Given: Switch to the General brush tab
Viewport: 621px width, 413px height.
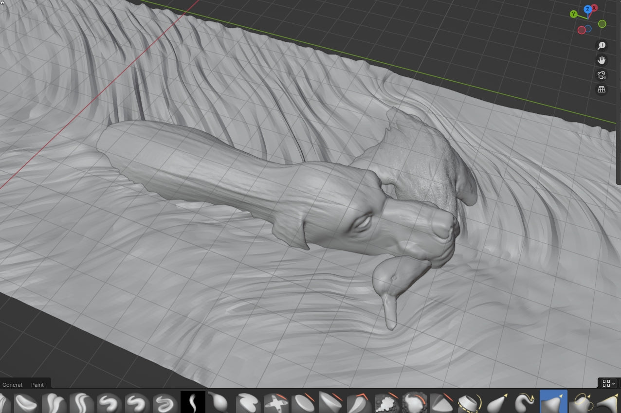Looking at the screenshot, I should click(x=12, y=384).
